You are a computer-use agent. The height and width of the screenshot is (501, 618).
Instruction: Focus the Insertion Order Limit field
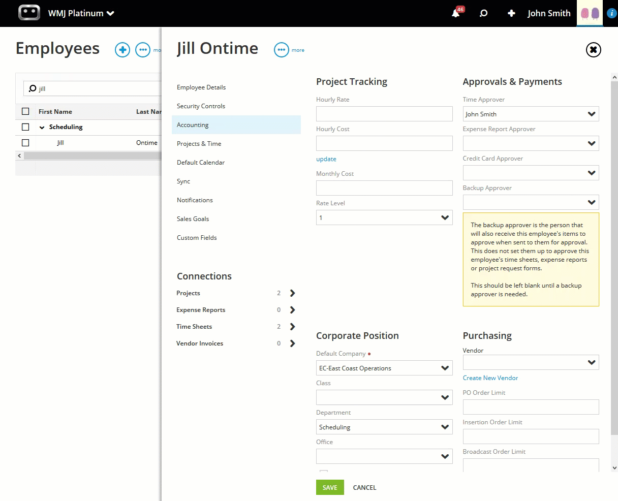click(531, 436)
